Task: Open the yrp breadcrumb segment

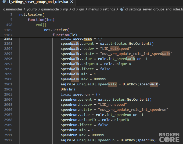Action: [66, 9]
